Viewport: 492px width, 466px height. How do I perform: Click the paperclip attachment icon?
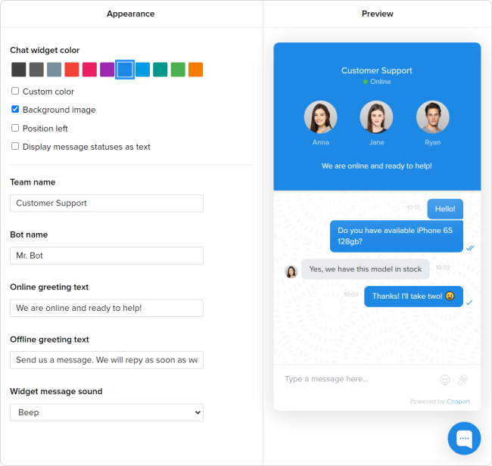tap(462, 380)
